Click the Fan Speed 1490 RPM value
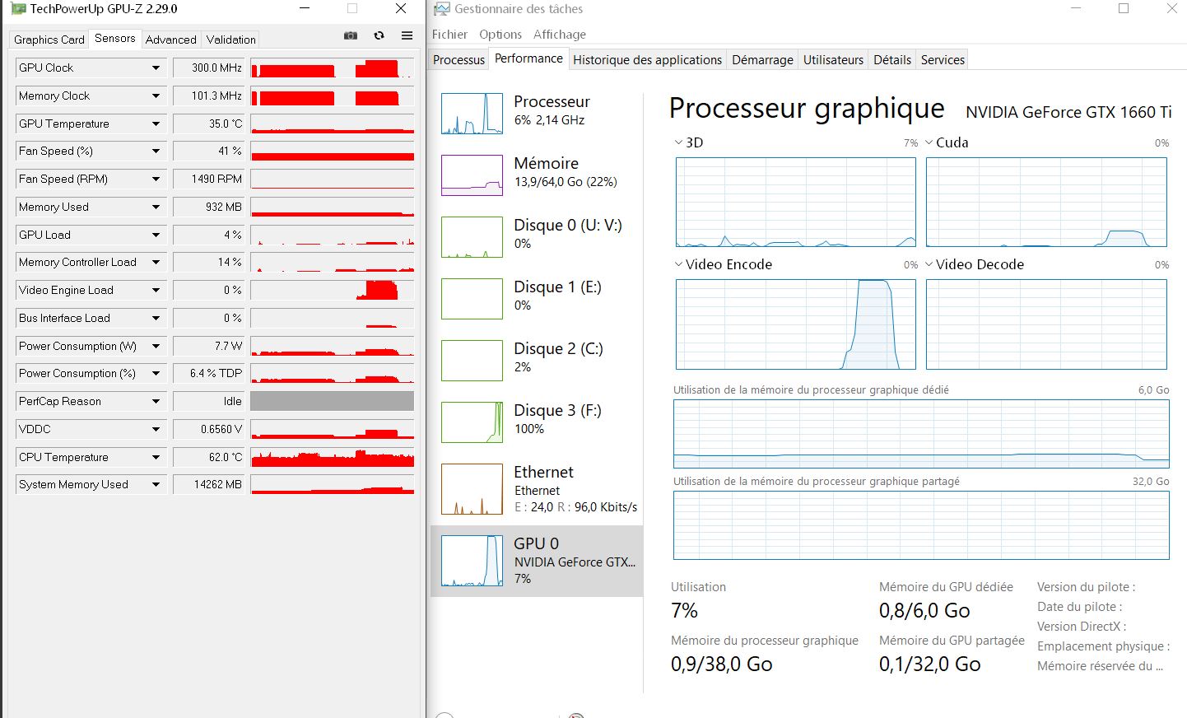This screenshot has height=718, width=1187. point(209,179)
